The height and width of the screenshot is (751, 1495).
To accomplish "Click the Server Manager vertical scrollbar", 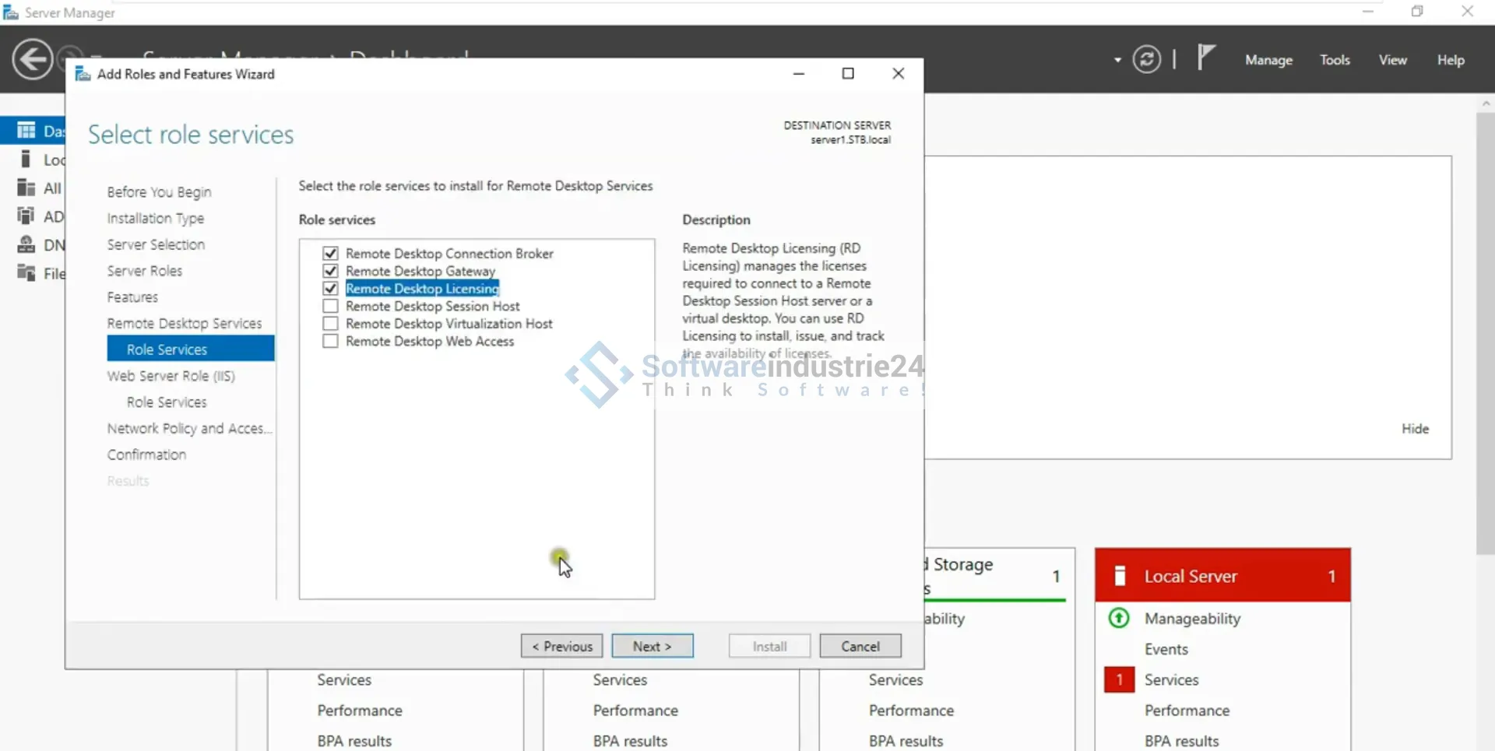I will tap(1485, 335).
